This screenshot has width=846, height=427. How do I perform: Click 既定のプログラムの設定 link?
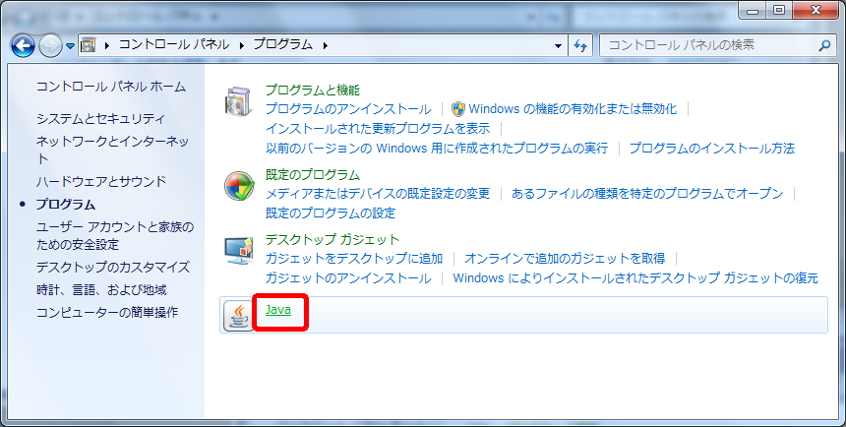331,213
